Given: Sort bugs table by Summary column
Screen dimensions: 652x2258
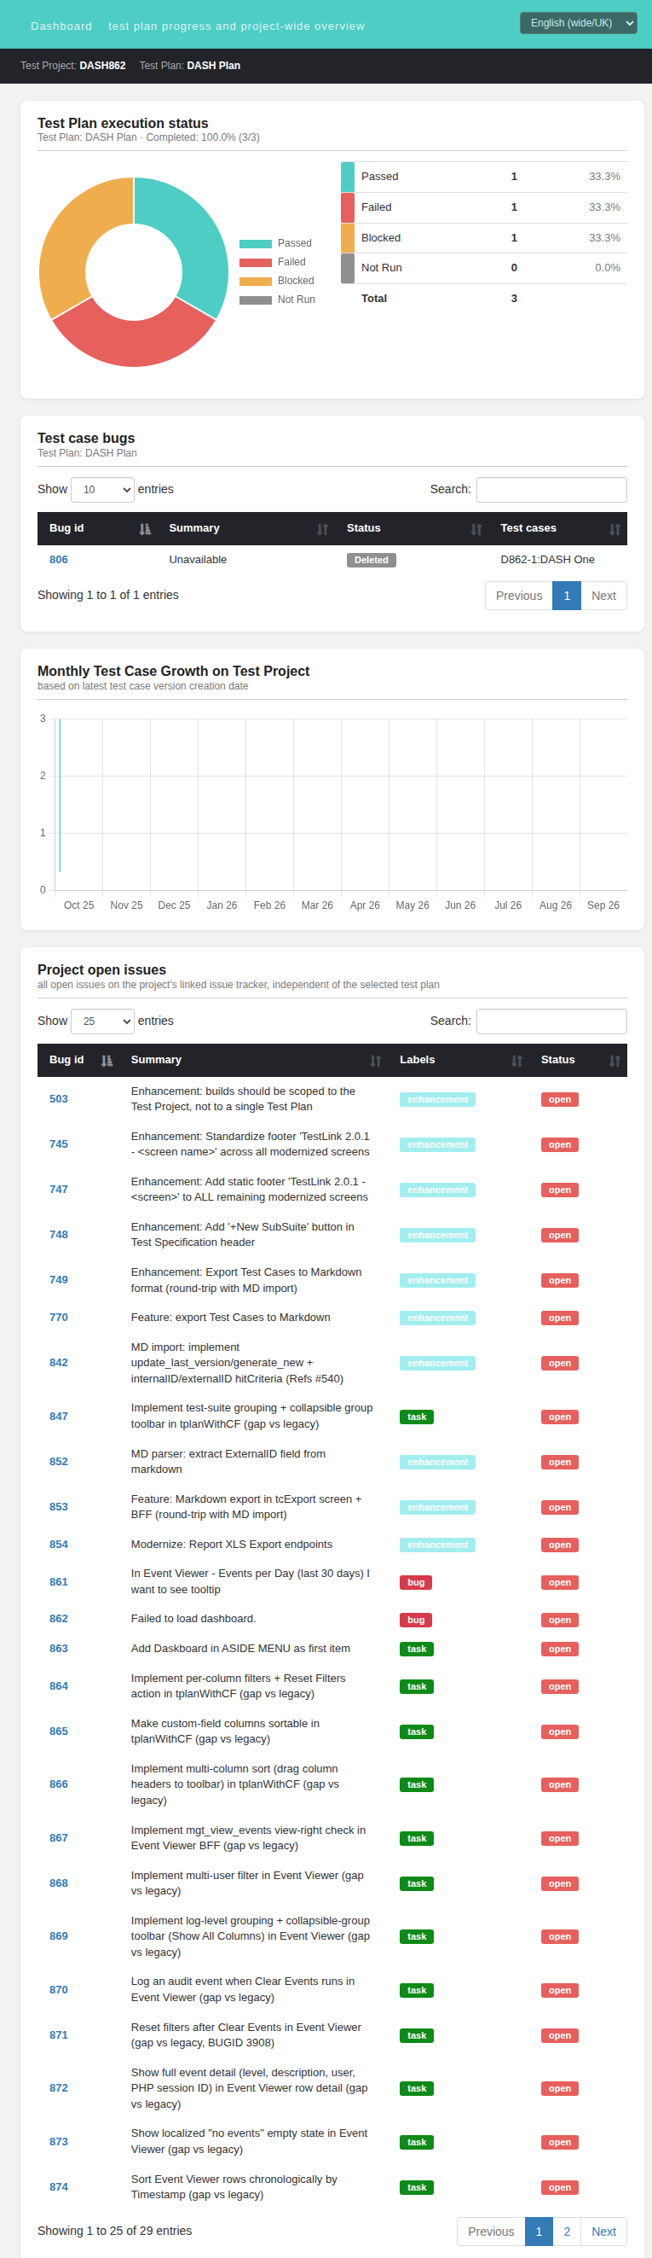Looking at the screenshot, I should point(246,528).
